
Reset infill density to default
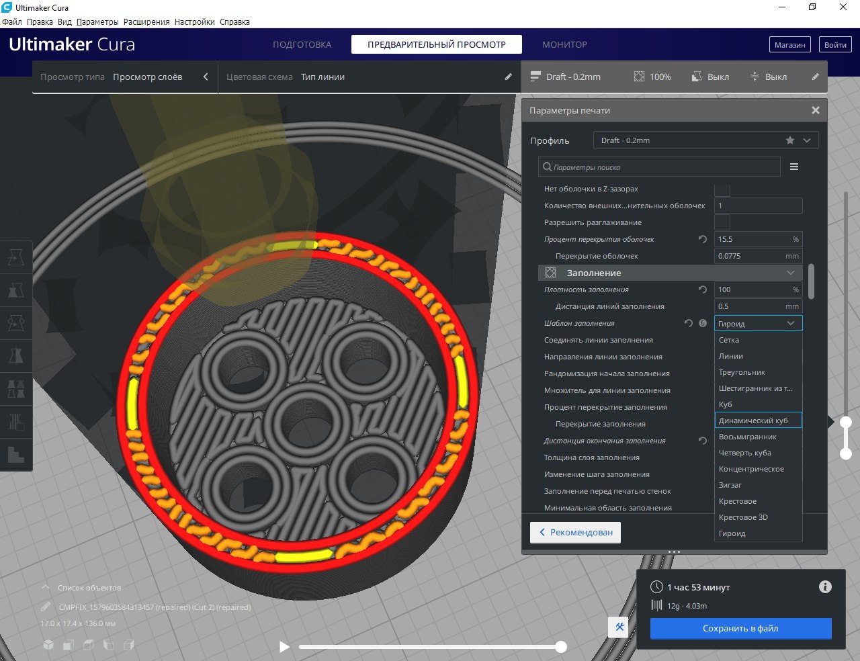click(x=703, y=290)
